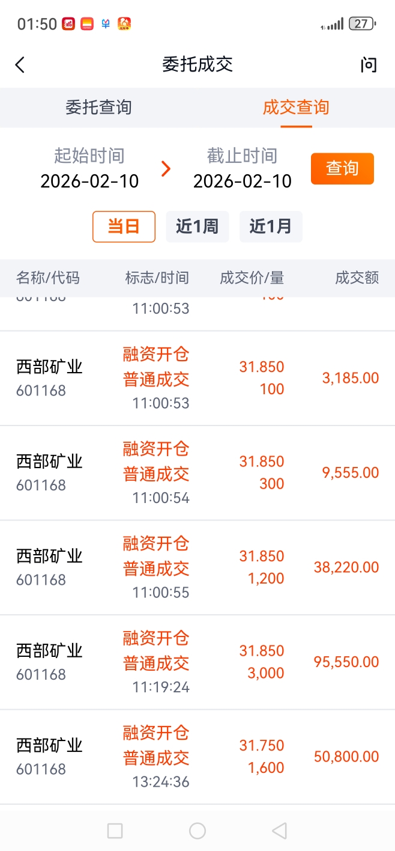Choose the 近1周 range filter
The image size is (395, 851).
197,227
